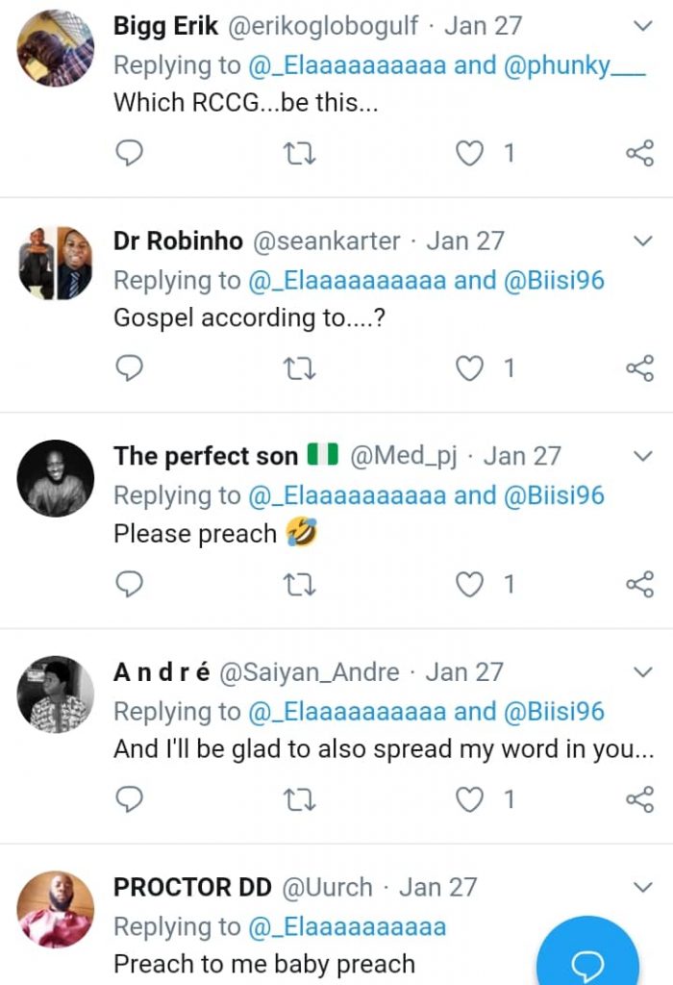Reply to Dr Robinho's tweet

point(129,367)
